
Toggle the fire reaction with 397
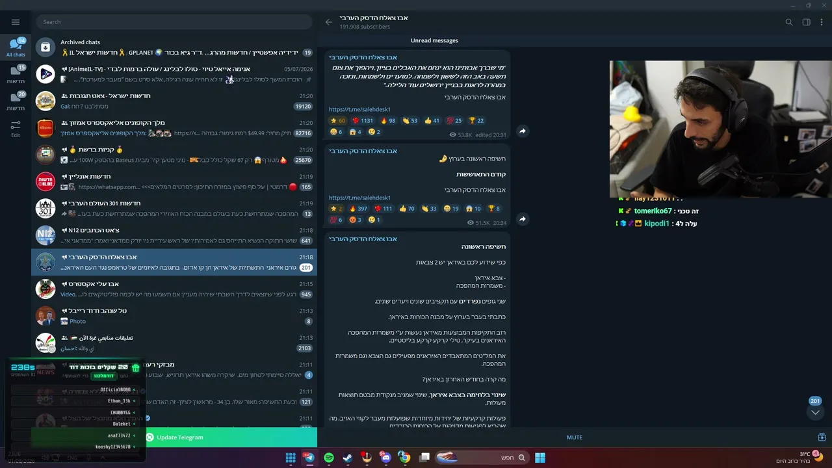click(358, 209)
